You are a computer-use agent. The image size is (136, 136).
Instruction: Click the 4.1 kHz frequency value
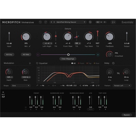pos(85,86)
